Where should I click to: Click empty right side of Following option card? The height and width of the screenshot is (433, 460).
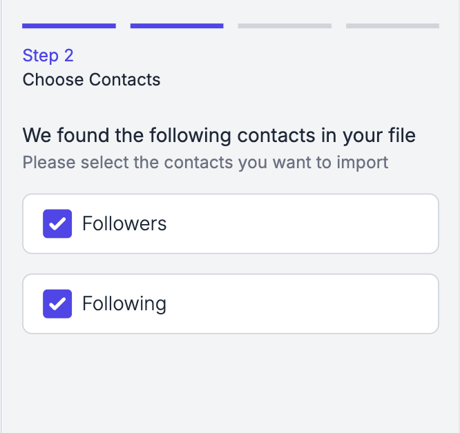345,304
